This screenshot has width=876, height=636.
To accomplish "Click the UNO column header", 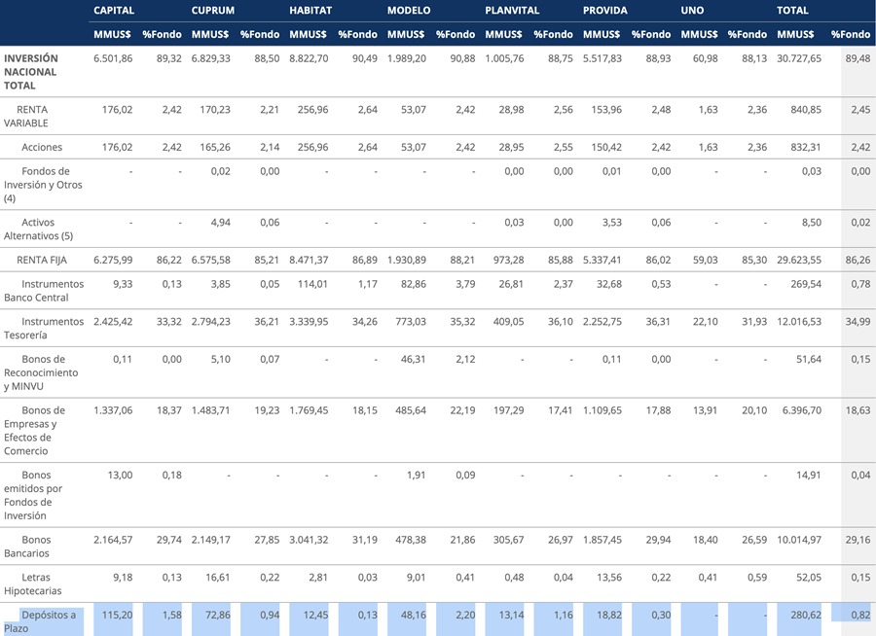I will point(692,11).
